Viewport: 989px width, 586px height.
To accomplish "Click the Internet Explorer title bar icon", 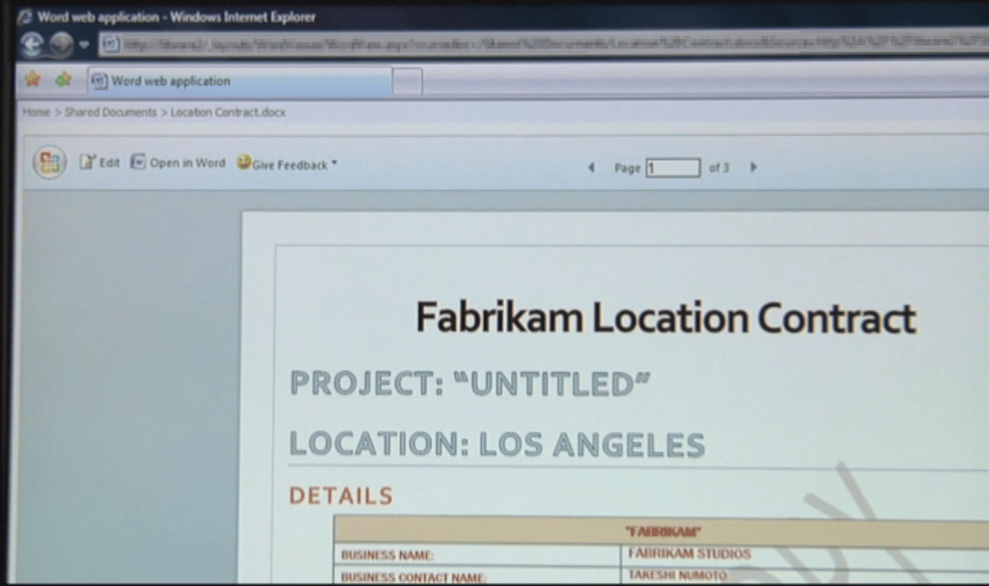I will tap(25, 17).
